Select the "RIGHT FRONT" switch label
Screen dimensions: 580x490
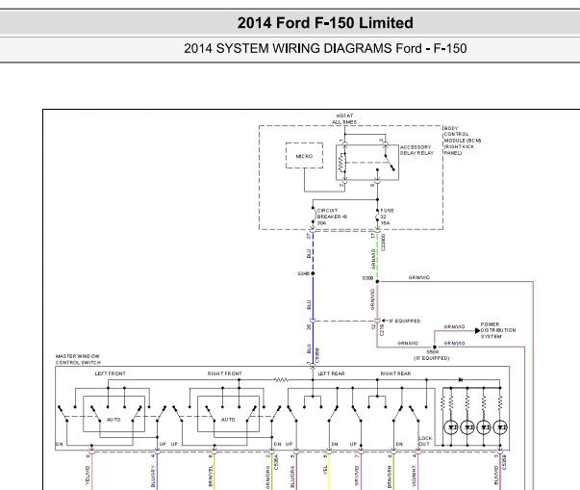pyautogui.click(x=224, y=374)
